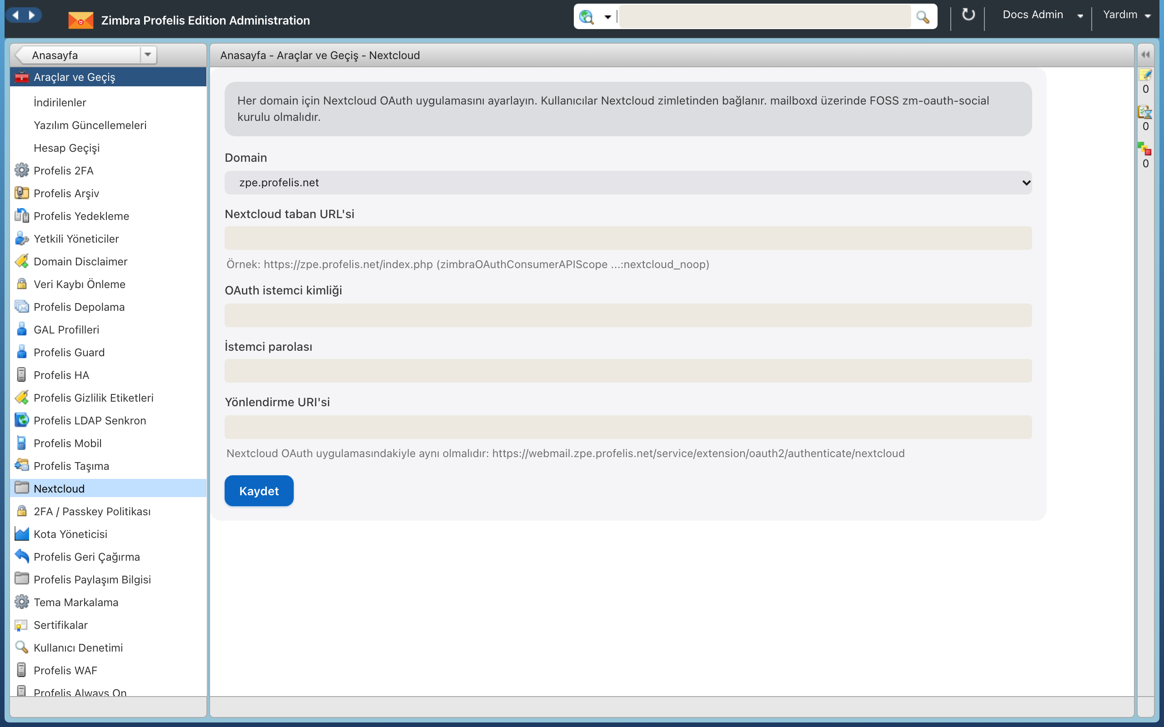The width and height of the screenshot is (1164, 727).
Task: Open the Yardım help menu
Action: (1126, 15)
